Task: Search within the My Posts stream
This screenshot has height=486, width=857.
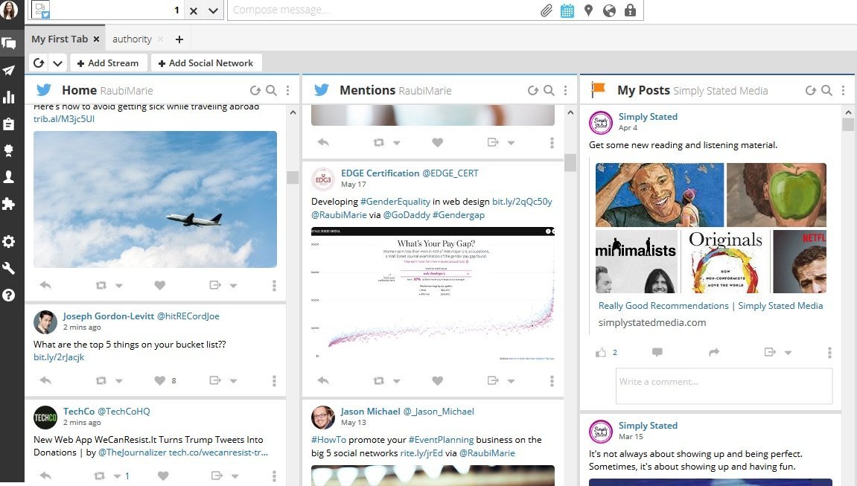Action: [826, 91]
